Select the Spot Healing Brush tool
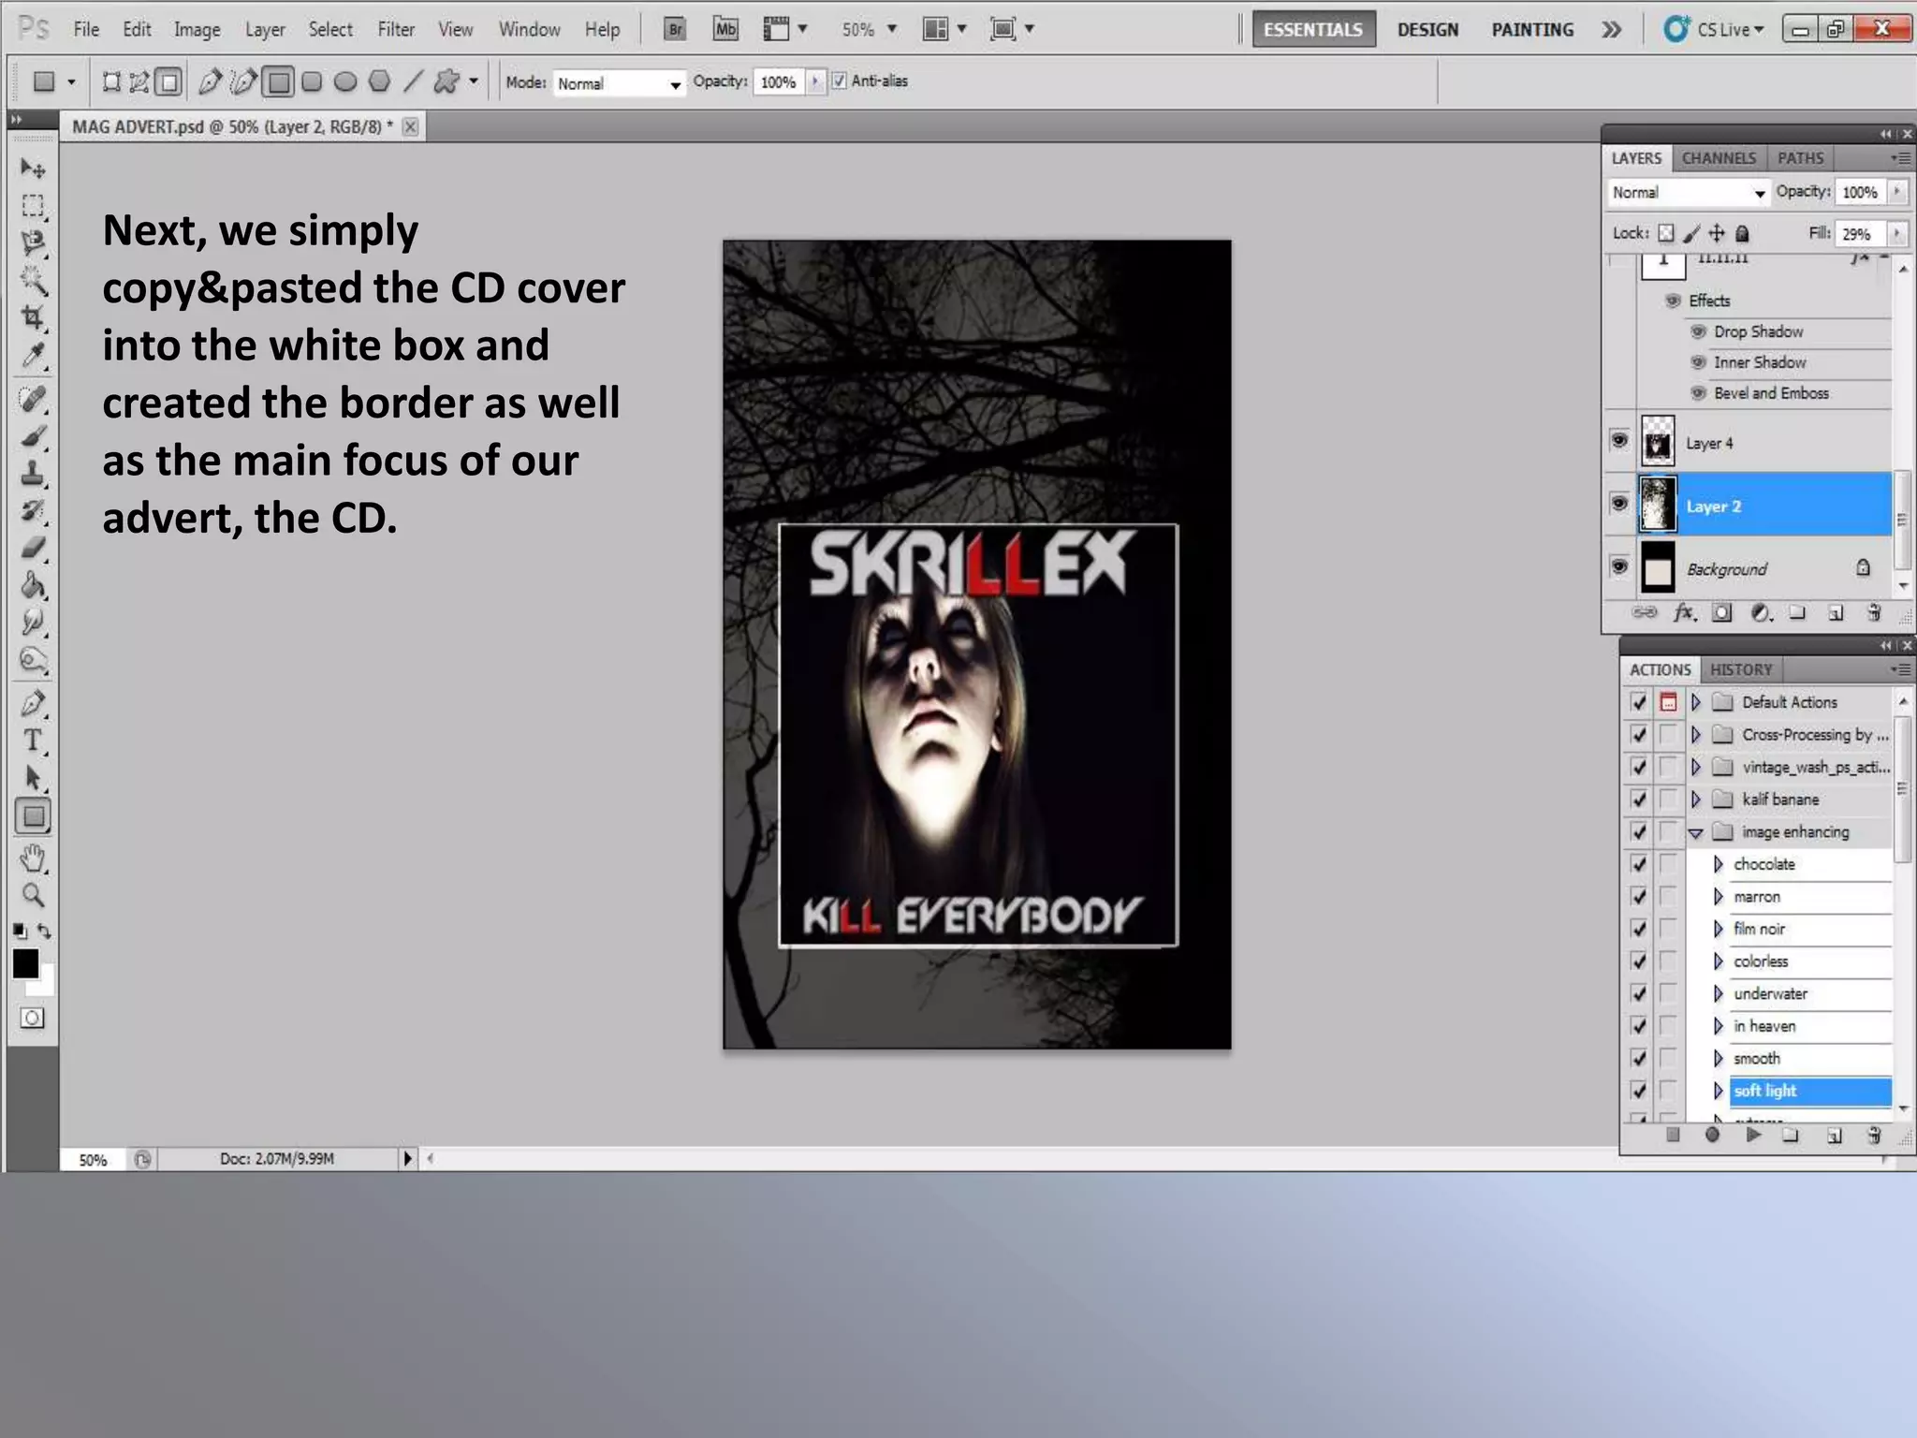Screen dimensions: 1917x1438 click(33, 399)
